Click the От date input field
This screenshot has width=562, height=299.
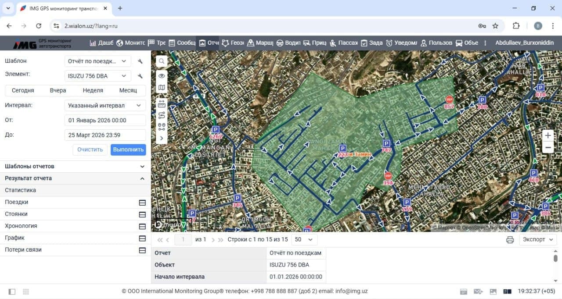[105, 121]
